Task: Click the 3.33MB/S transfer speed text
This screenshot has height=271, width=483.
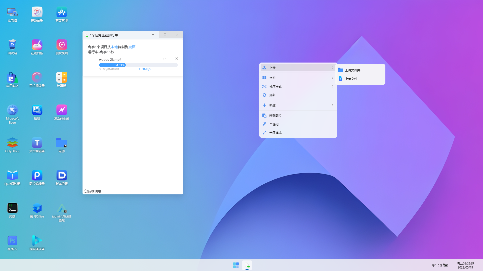Action: click(145, 69)
